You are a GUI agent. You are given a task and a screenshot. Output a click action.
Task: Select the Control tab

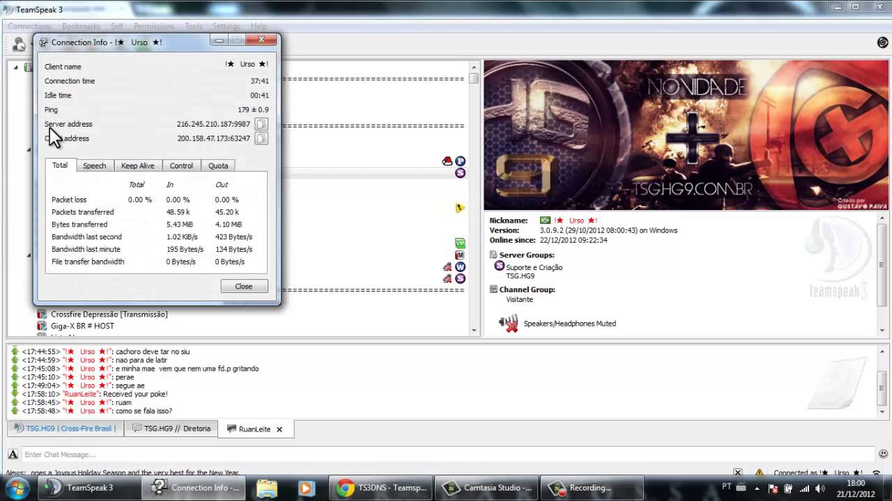[x=181, y=166]
